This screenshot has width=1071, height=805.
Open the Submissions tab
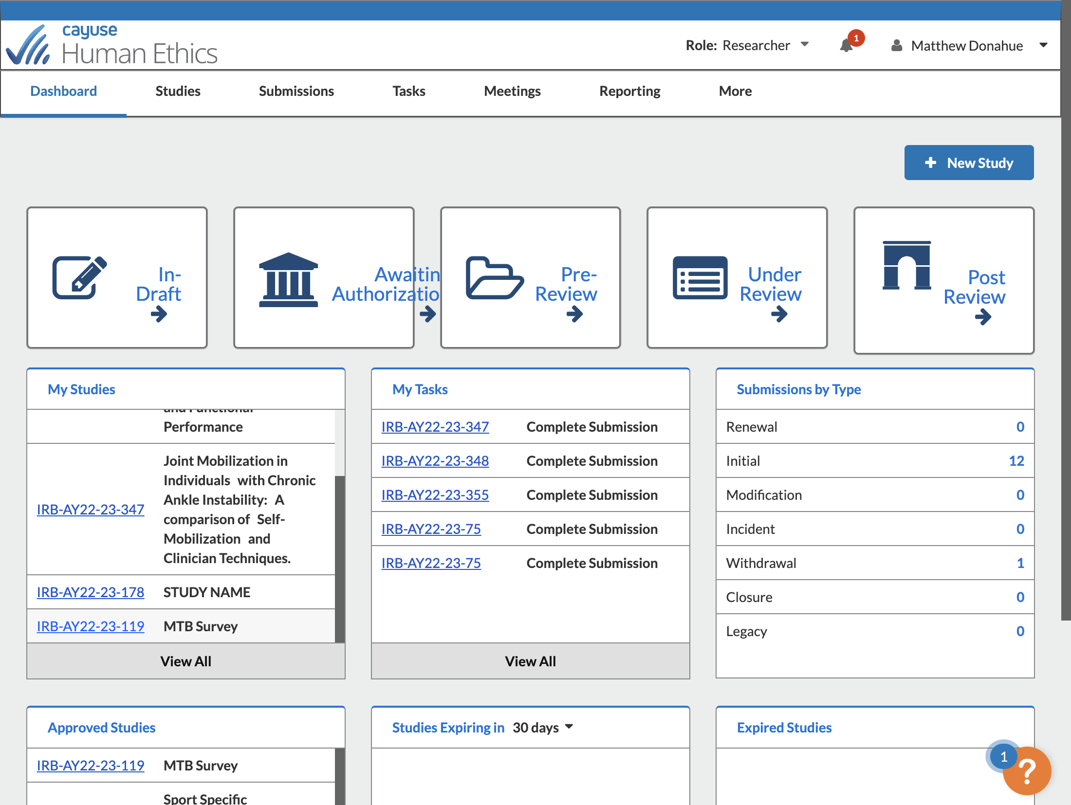click(296, 91)
